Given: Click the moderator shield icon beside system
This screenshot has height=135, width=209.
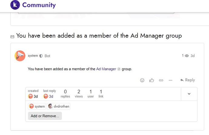Looking at the screenshot, I should pyautogui.click(x=41, y=56).
